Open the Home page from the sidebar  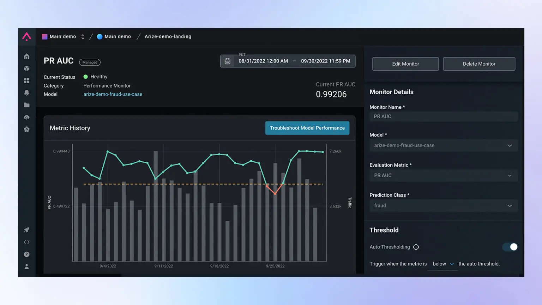pyautogui.click(x=26, y=56)
